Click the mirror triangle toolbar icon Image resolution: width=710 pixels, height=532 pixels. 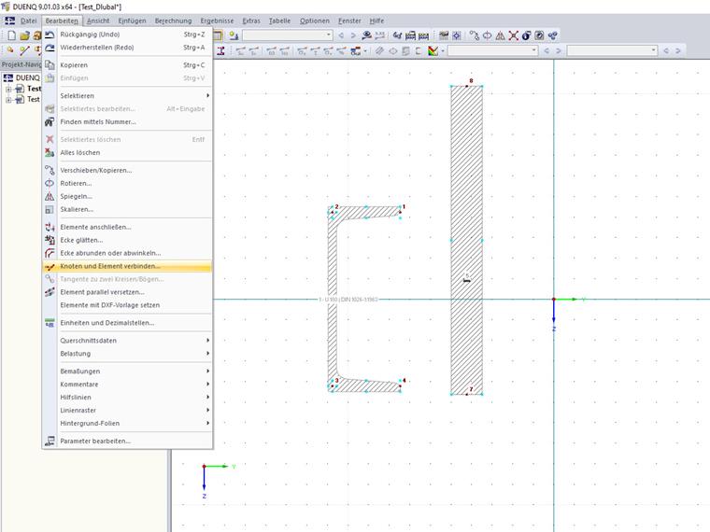click(x=500, y=35)
